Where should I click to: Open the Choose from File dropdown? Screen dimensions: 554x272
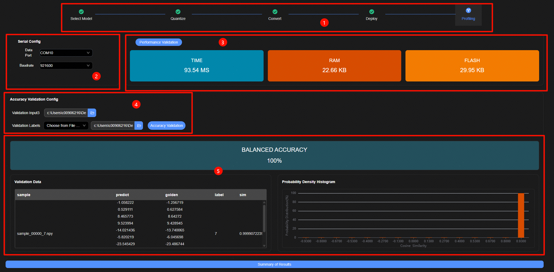[x=66, y=126]
